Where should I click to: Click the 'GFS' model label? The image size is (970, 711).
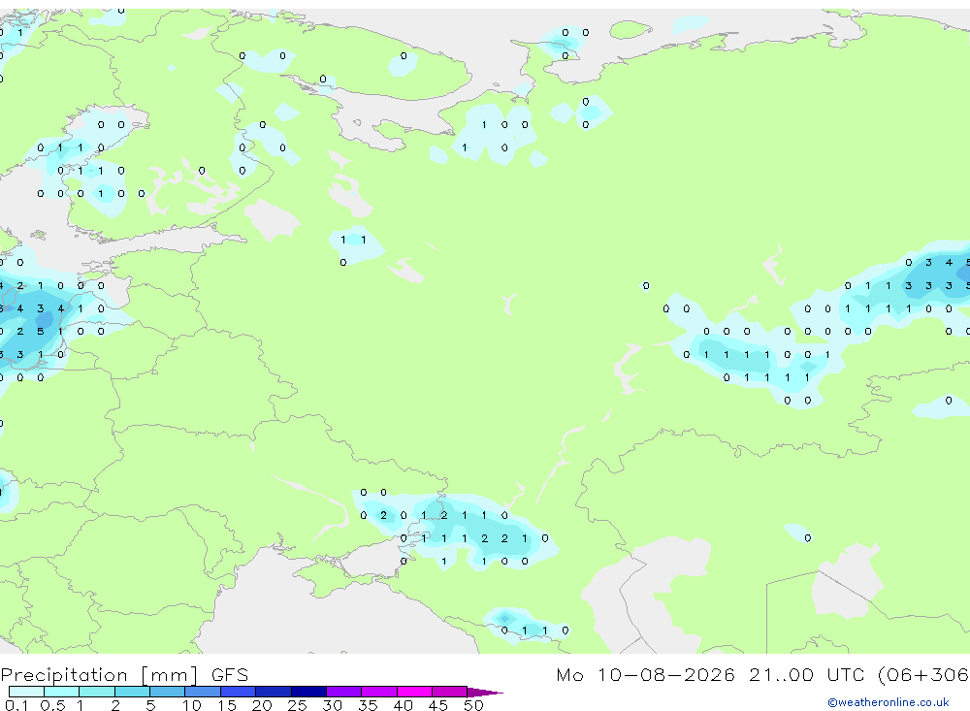point(230,675)
